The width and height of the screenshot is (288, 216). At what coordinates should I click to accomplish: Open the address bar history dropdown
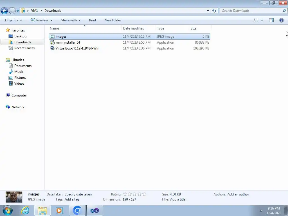208,11
